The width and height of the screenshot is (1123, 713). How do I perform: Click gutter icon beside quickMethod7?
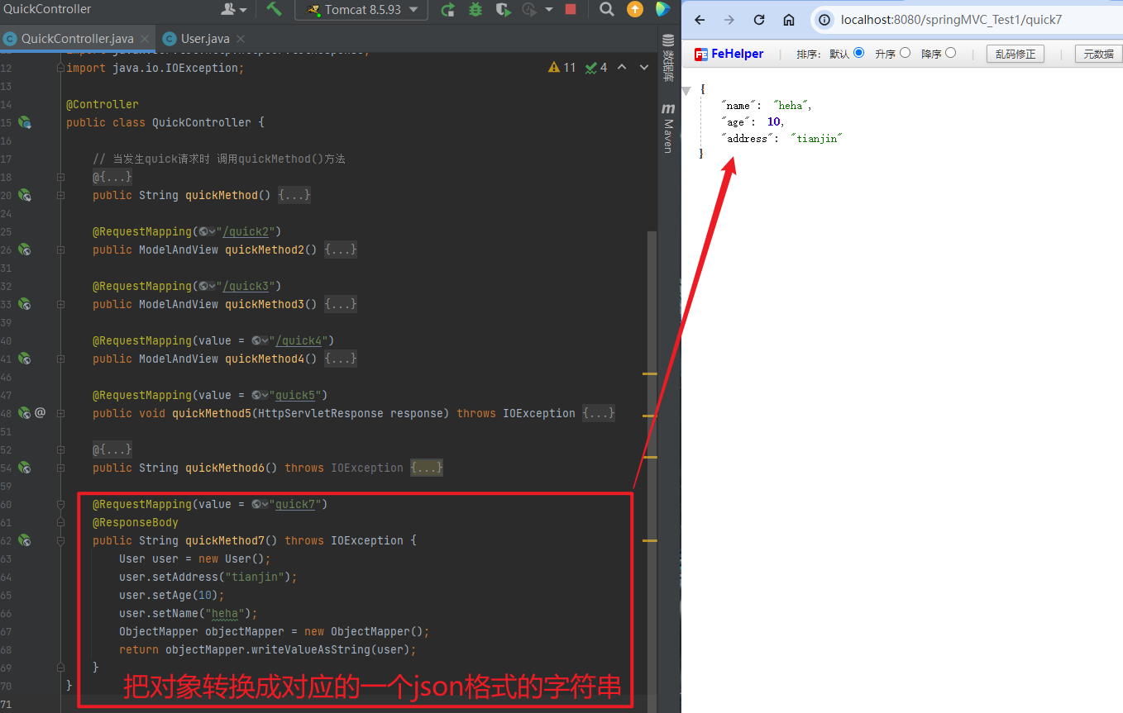[25, 540]
